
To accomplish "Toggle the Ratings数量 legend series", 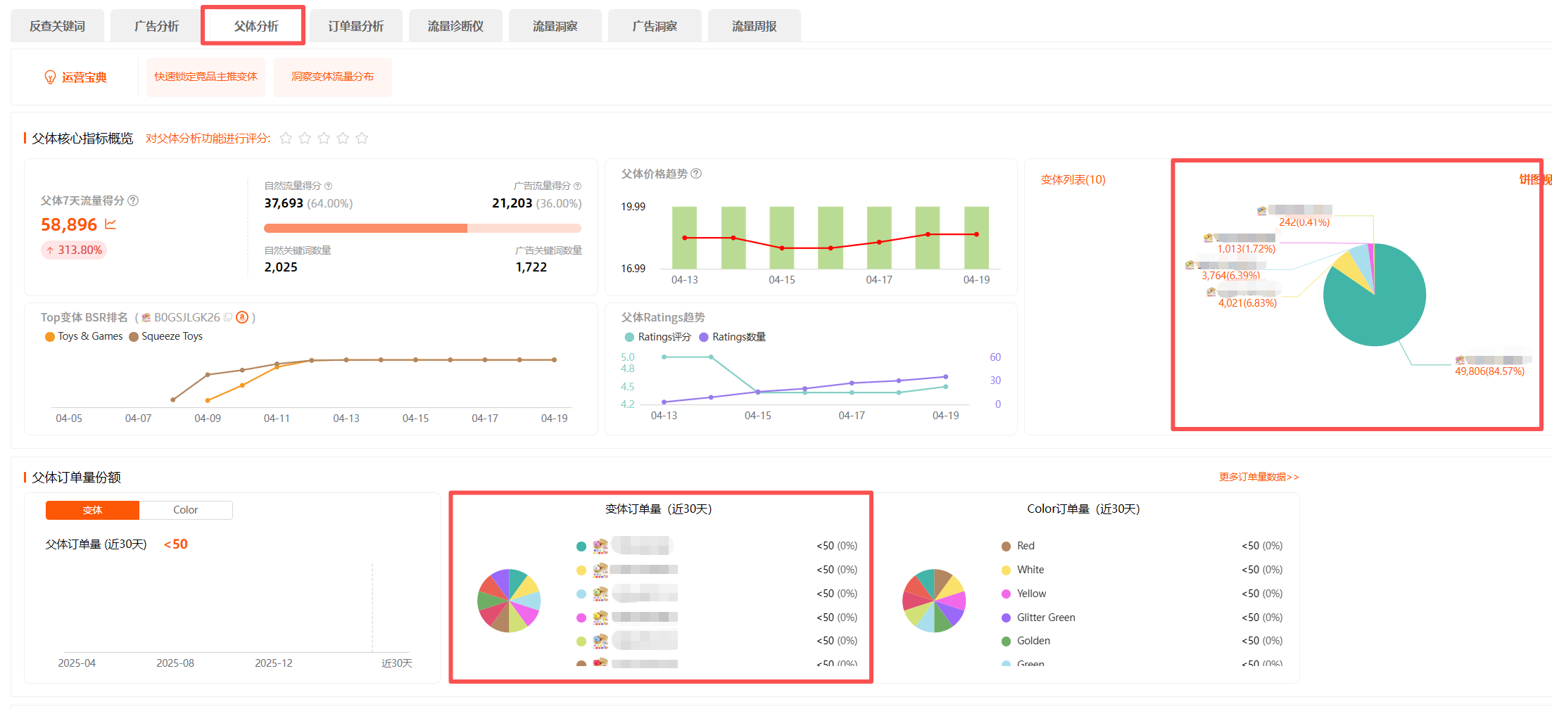I will click(732, 338).
